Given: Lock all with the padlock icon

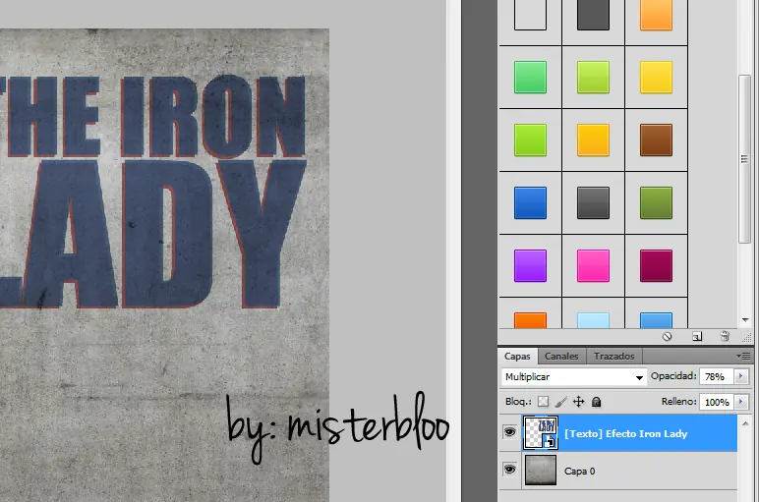Looking at the screenshot, I should (x=597, y=402).
